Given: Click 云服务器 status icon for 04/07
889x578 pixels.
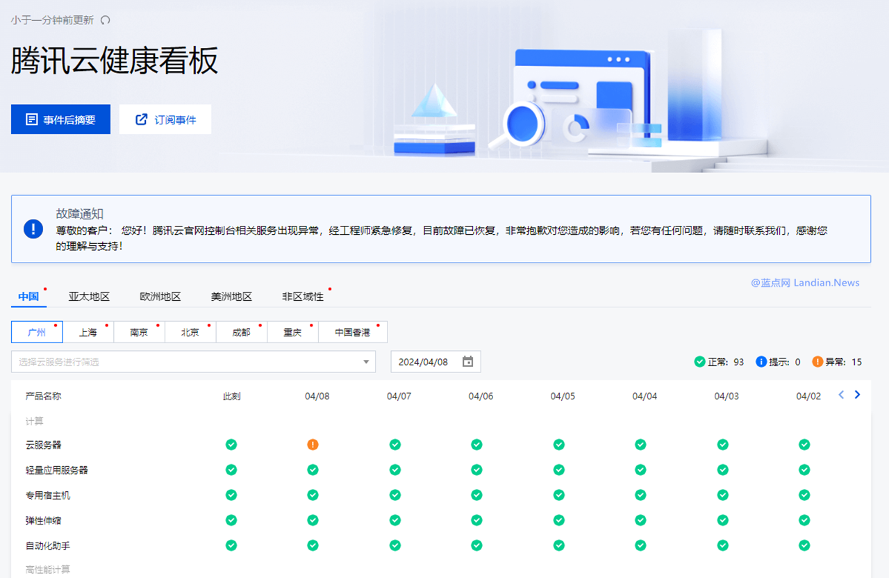Looking at the screenshot, I should click(x=394, y=445).
